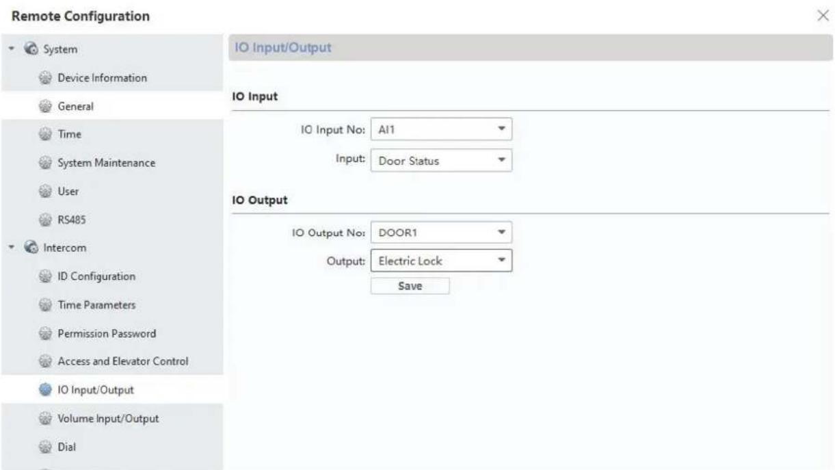Save the IO input/output settings
Screen dimensions: 835x470
pyautogui.click(x=410, y=286)
